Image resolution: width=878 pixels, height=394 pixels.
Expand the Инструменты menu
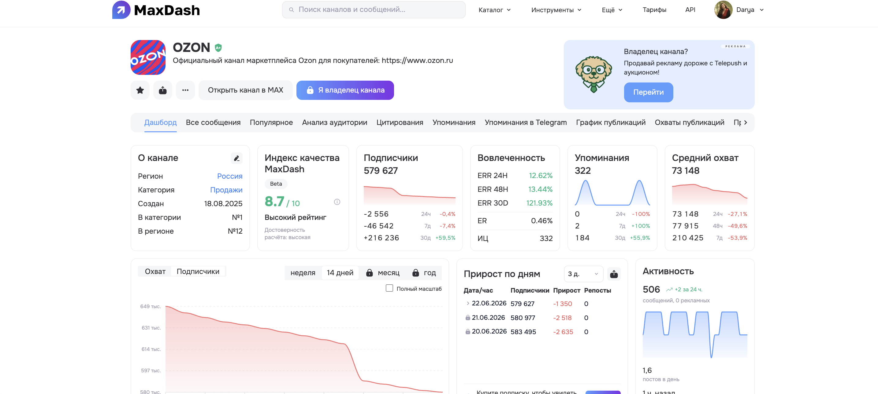click(556, 10)
